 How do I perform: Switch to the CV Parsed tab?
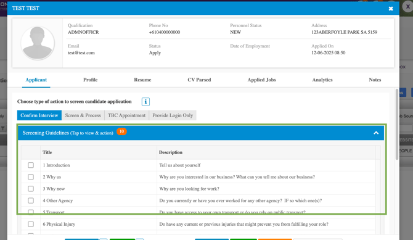coord(199,80)
